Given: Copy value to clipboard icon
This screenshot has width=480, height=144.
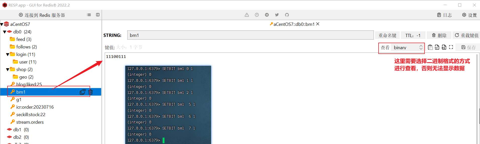Looking at the screenshot, I should click(x=430, y=47).
